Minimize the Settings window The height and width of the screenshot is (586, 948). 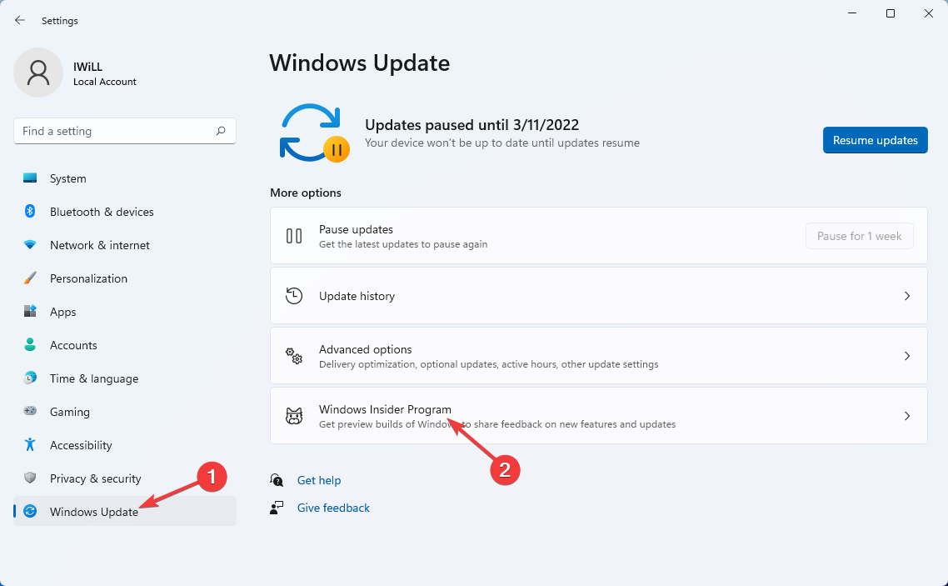[852, 13]
